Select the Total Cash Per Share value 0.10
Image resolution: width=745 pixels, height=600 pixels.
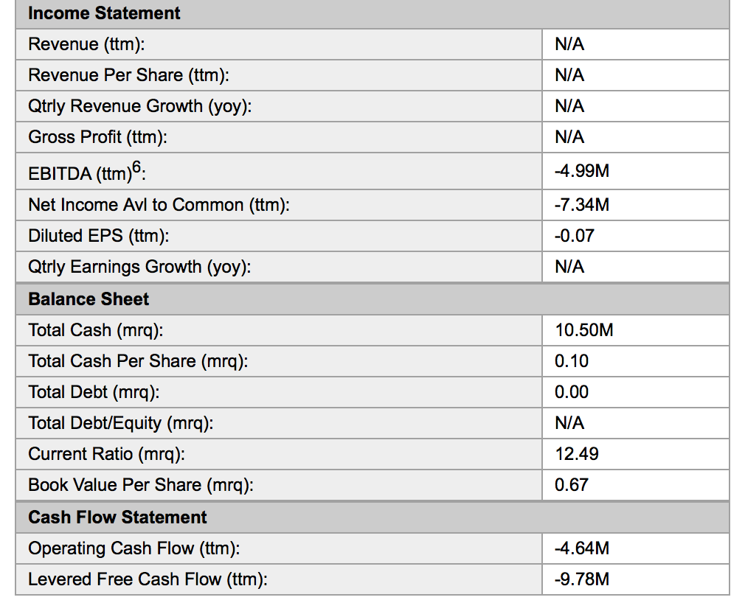point(572,361)
